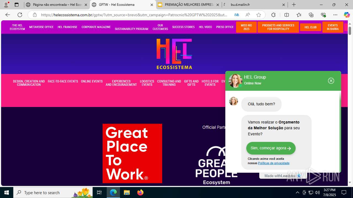The width and height of the screenshot is (353, 198).
Task: Click HEL CLUB button
Action: tap(311, 27)
